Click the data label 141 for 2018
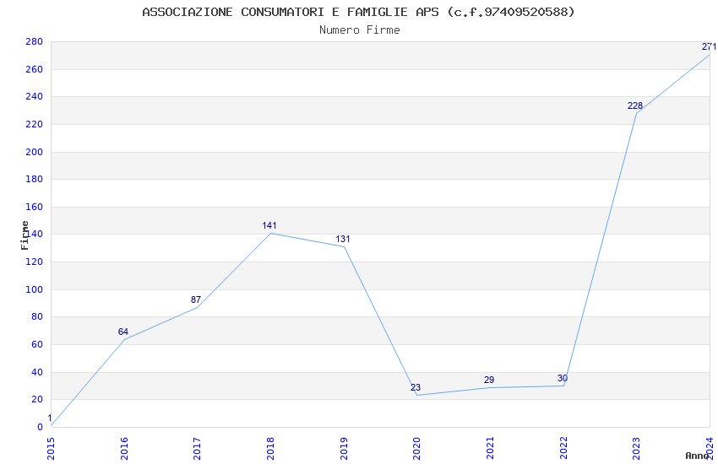Image resolution: width=718 pixels, height=464 pixels. tap(269, 225)
